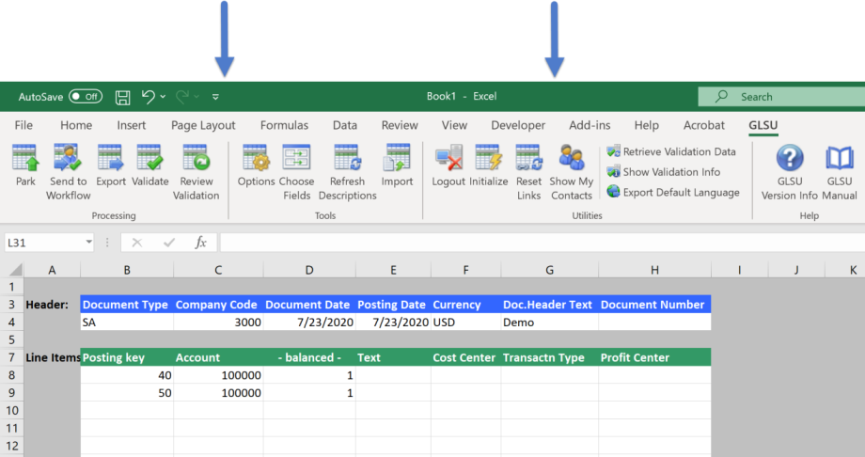This screenshot has width=865, height=457.
Task: Open Review Validation tool
Action: coord(196,172)
